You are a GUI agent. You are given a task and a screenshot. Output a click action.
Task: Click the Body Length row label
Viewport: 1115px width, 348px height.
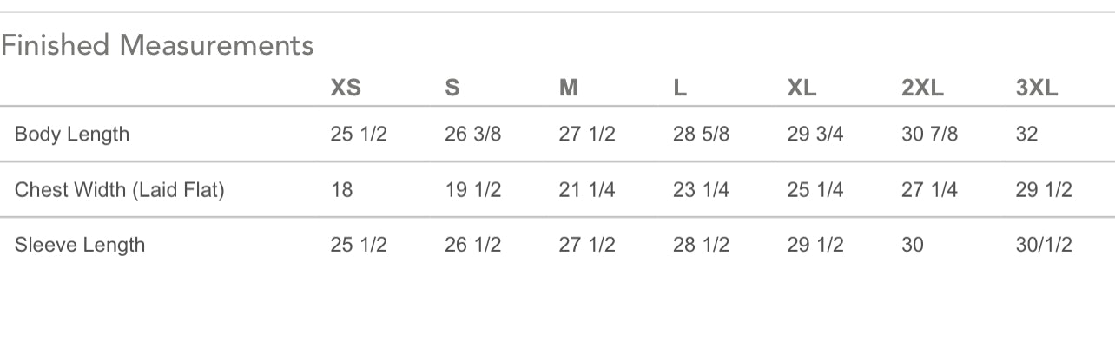72,135
